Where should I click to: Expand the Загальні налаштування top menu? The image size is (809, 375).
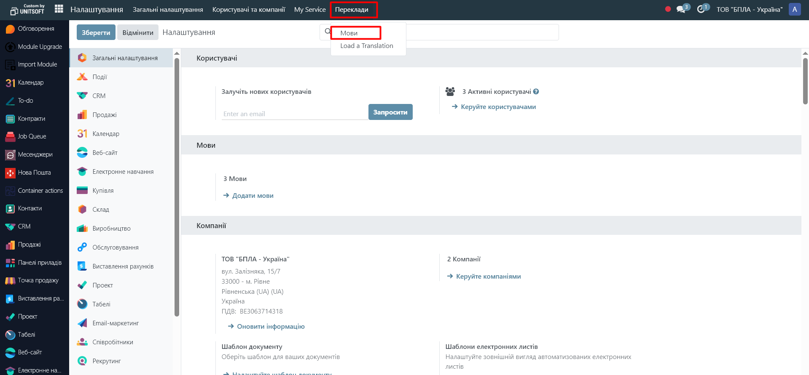point(168,10)
